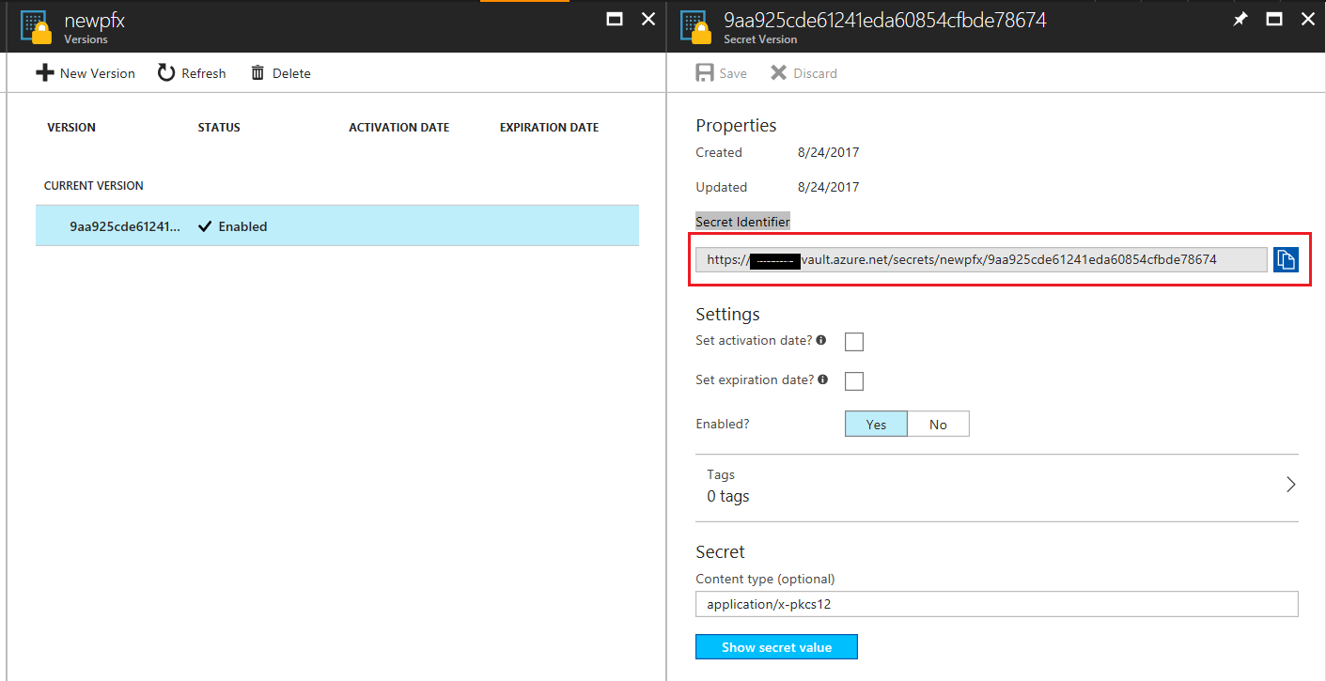Sort by ACTIVATION DATE column header
The height and width of the screenshot is (681, 1326).
[x=399, y=127]
